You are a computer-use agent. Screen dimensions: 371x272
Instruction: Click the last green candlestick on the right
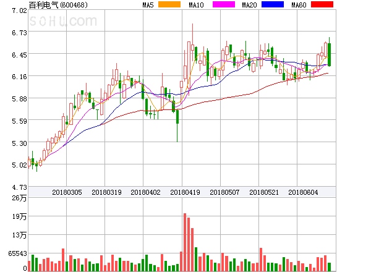(x=329, y=52)
